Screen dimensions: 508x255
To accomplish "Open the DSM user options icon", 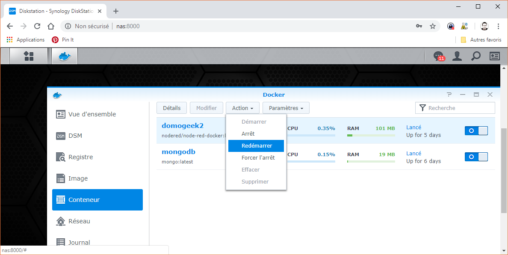I will click(x=457, y=56).
